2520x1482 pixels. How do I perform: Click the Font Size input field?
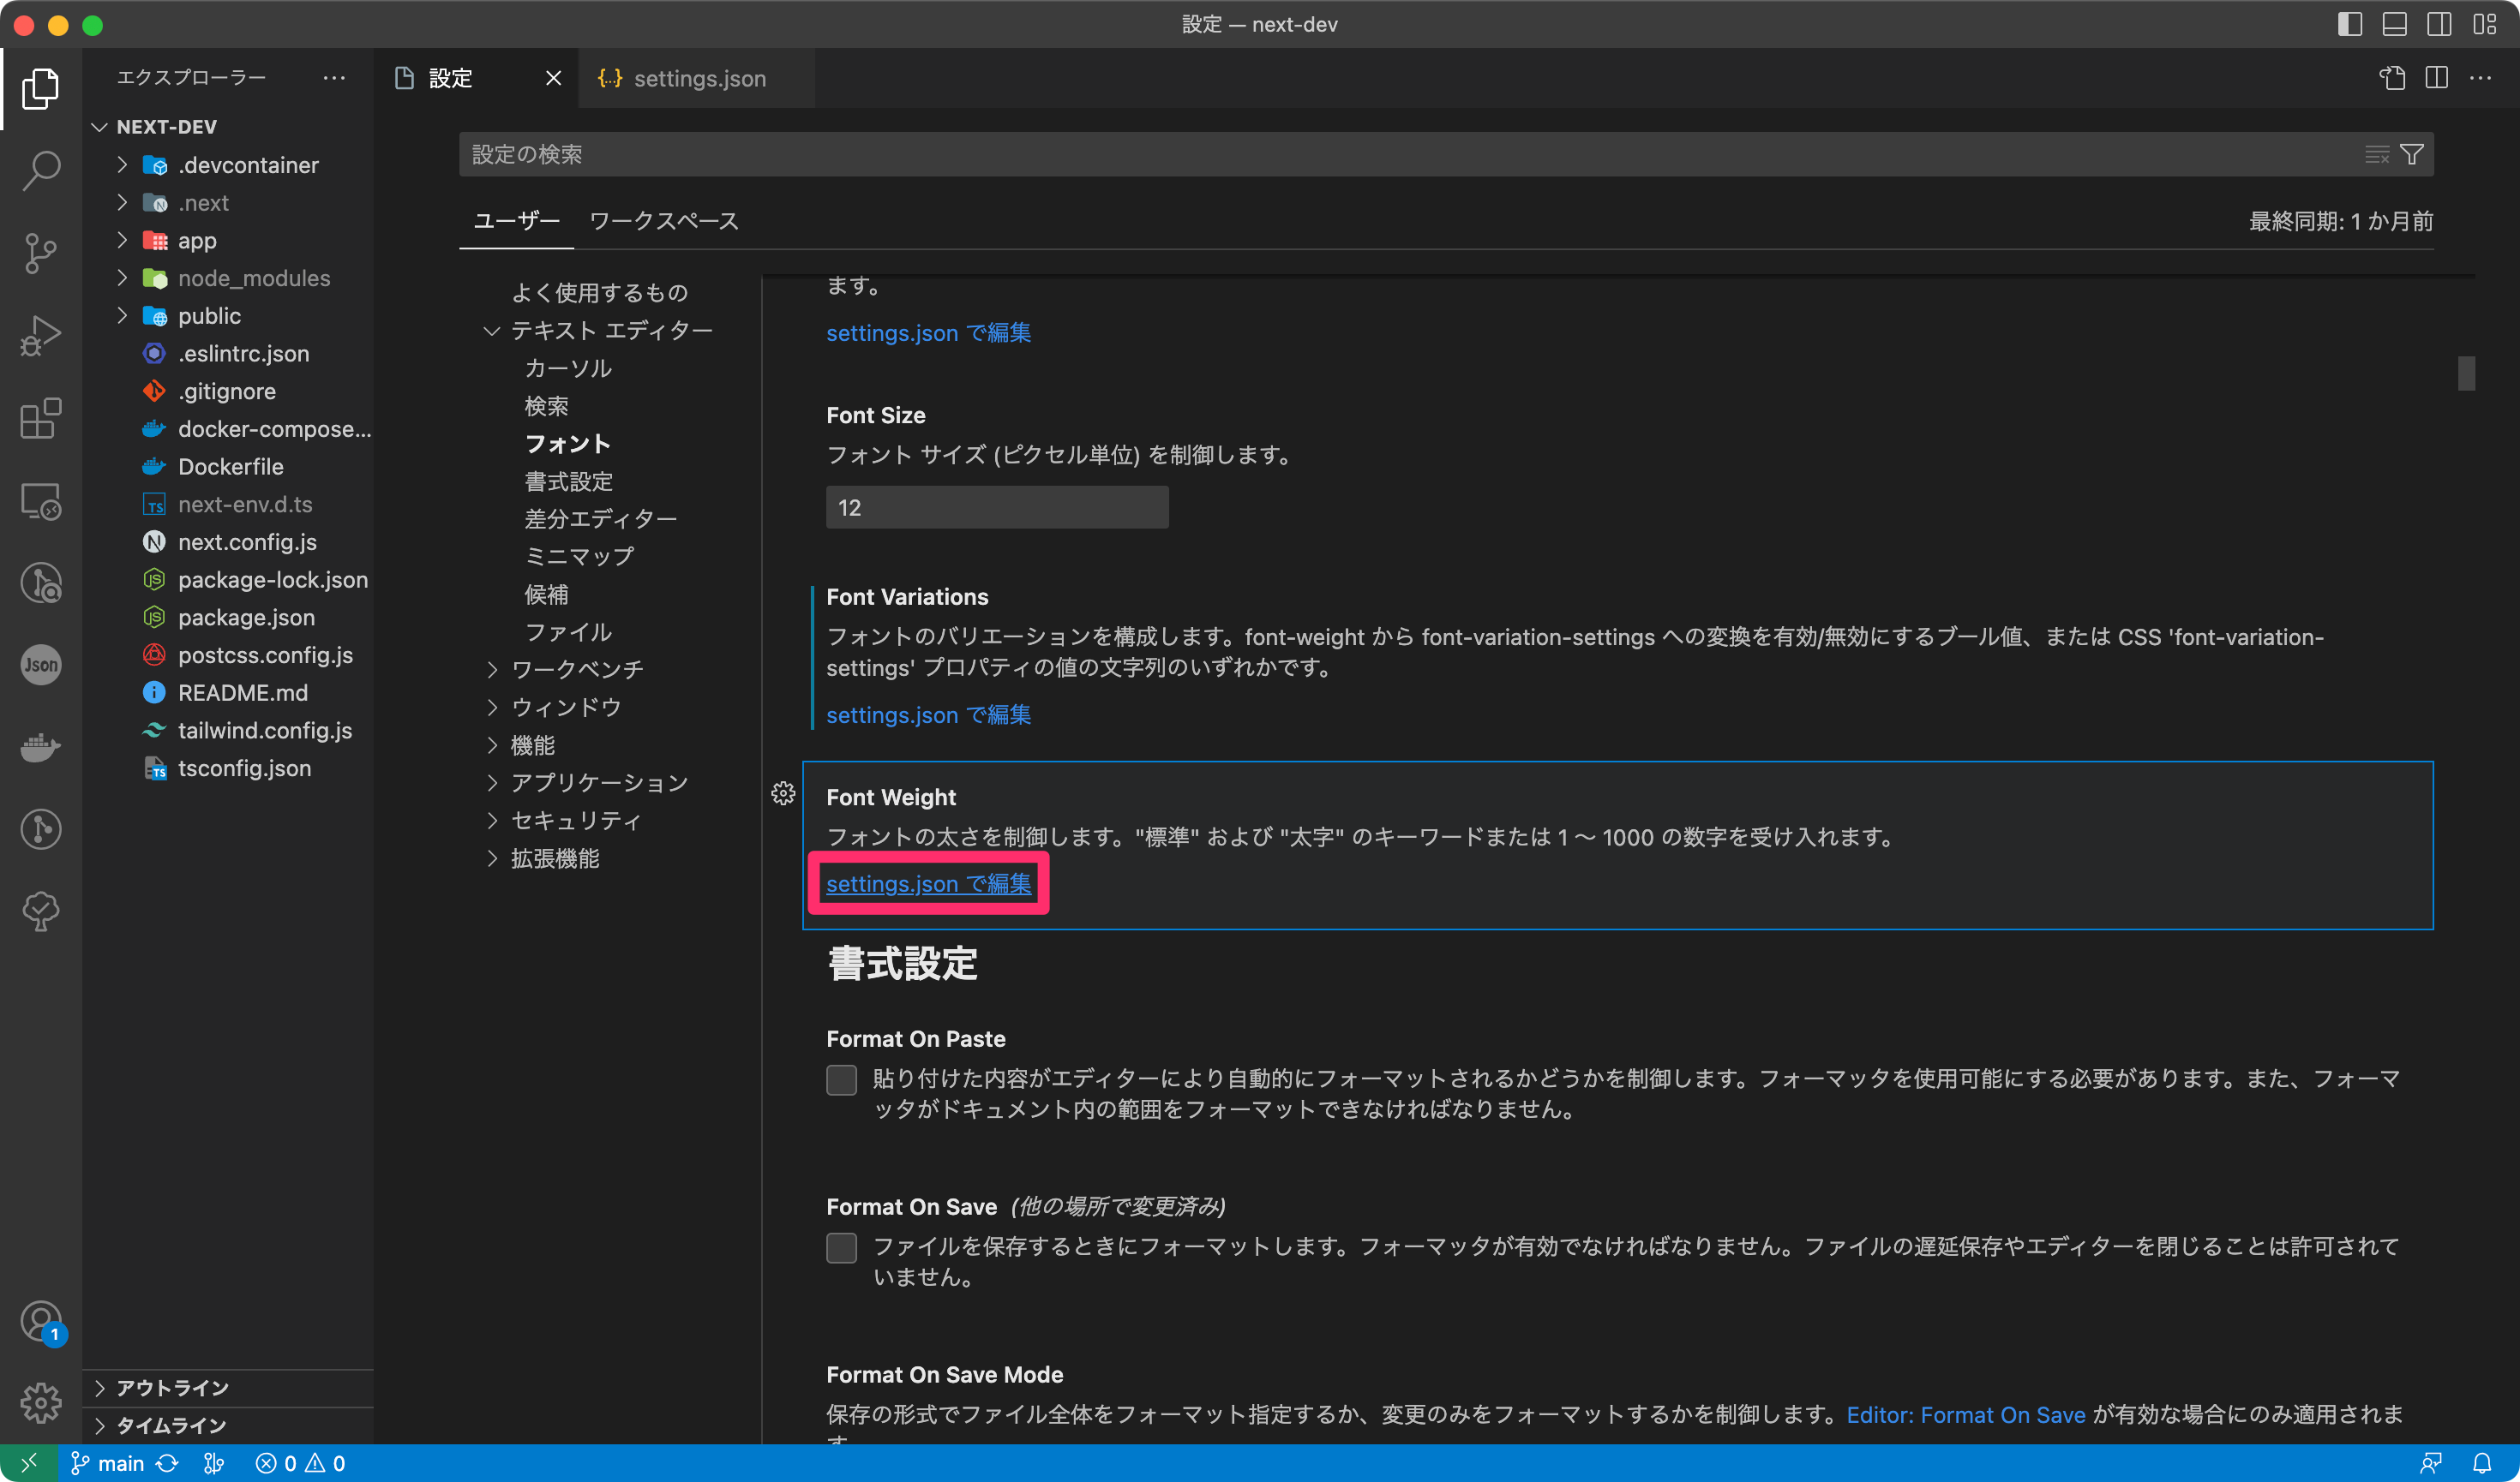(996, 506)
